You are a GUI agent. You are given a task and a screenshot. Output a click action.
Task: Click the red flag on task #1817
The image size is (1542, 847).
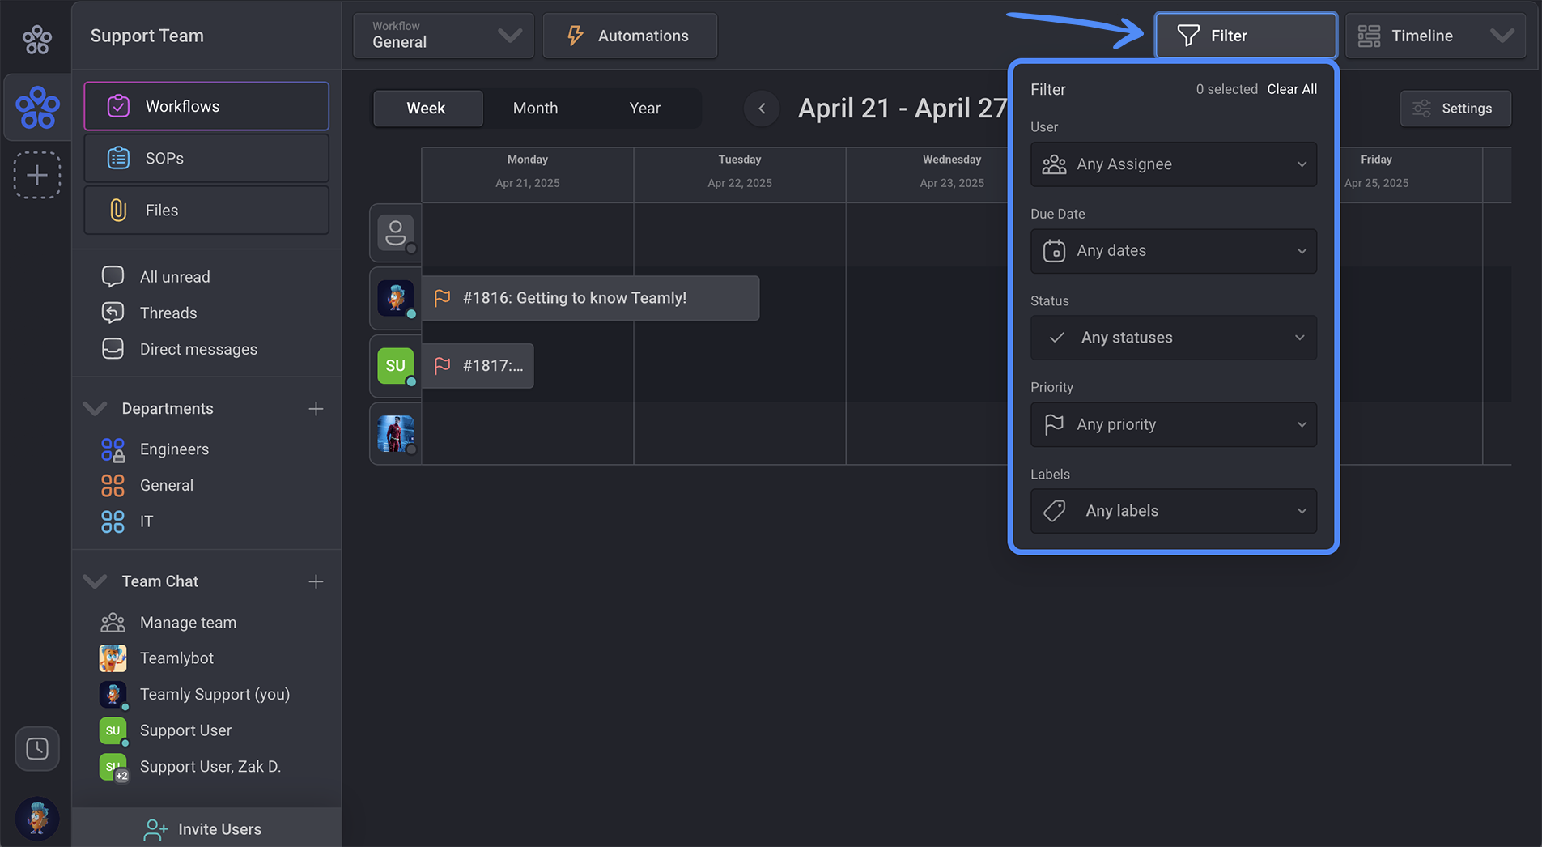(x=442, y=366)
